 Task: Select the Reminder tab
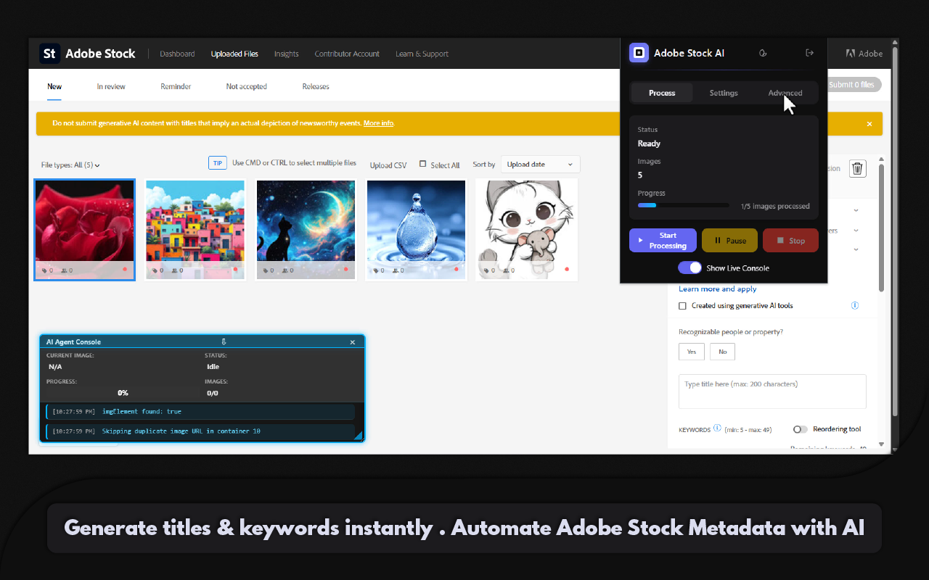(176, 86)
